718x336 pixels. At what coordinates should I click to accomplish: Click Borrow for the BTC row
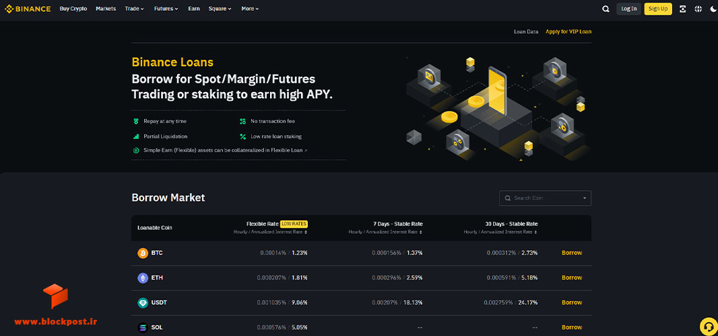pyautogui.click(x=572, y=253)
